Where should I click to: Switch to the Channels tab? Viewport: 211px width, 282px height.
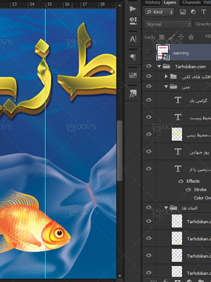click(191, 3)
